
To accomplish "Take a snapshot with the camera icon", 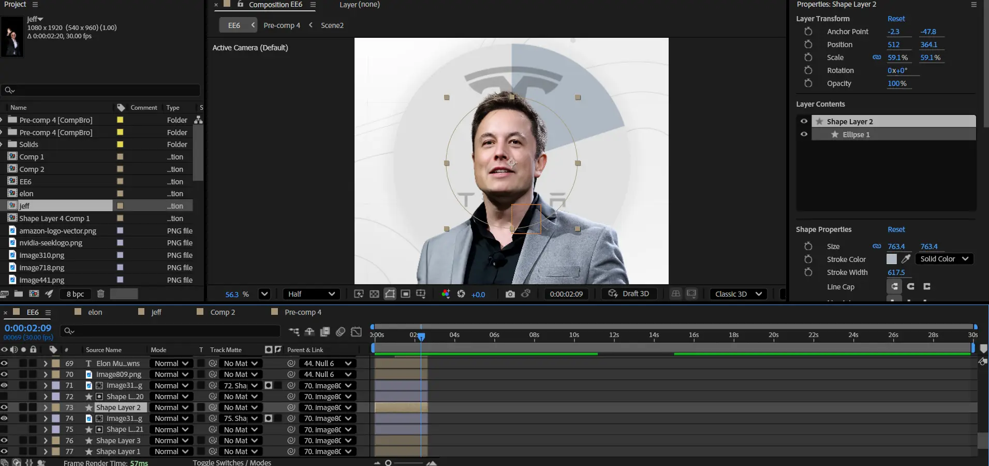I will (510, 294).
